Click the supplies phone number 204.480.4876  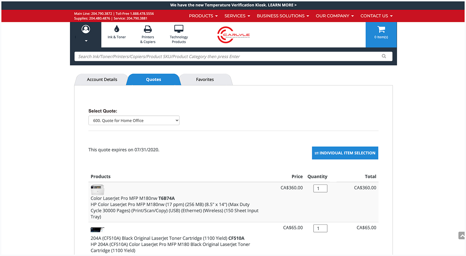point(100,18)
